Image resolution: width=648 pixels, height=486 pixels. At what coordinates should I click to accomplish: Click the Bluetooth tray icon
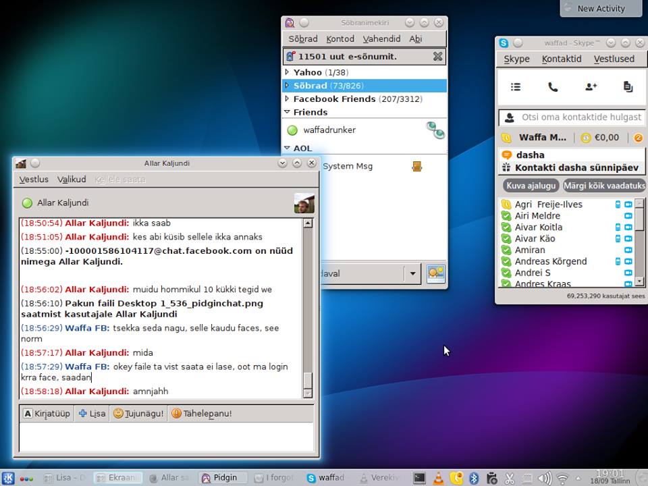point(474,478)
